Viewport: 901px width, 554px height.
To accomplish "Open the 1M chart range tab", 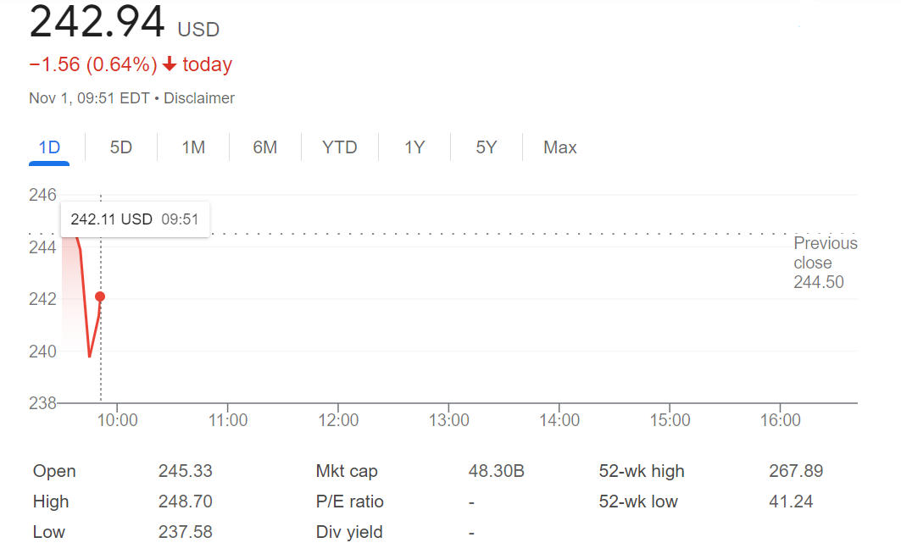I will [193, 147].
